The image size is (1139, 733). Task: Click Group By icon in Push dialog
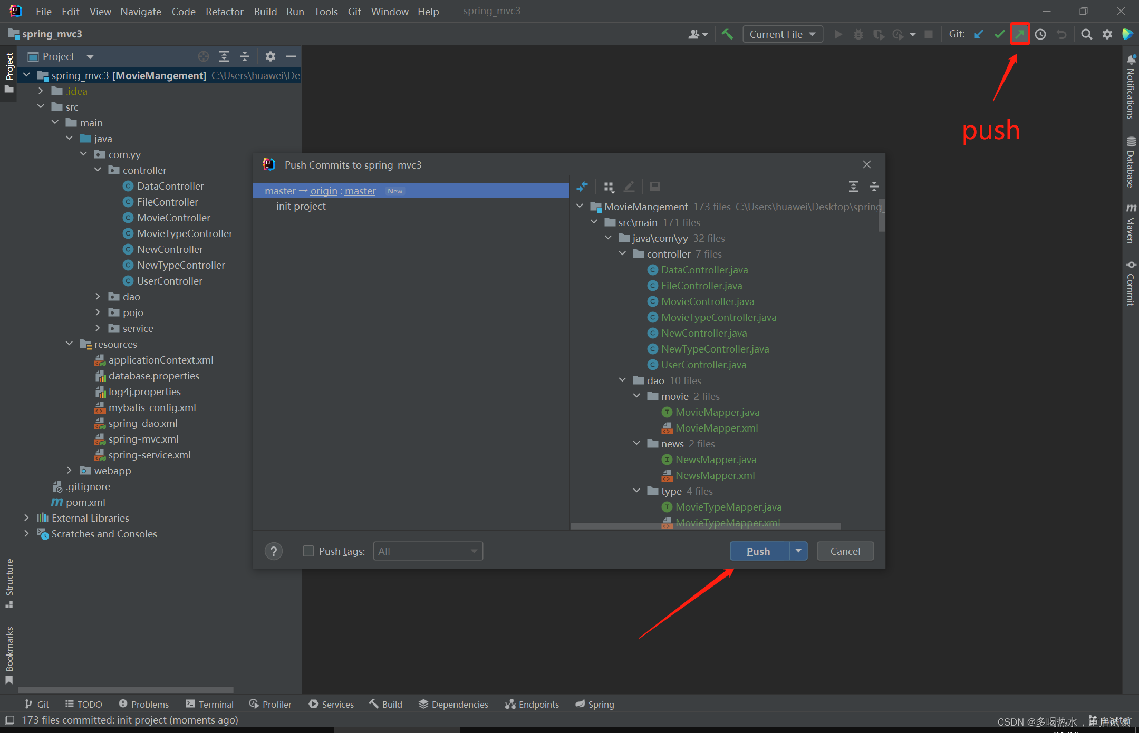[609, 187]
